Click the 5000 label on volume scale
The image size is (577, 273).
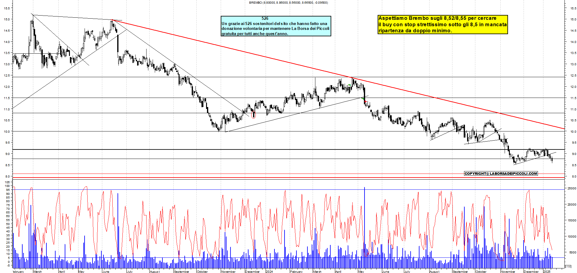tap(573, 253)
